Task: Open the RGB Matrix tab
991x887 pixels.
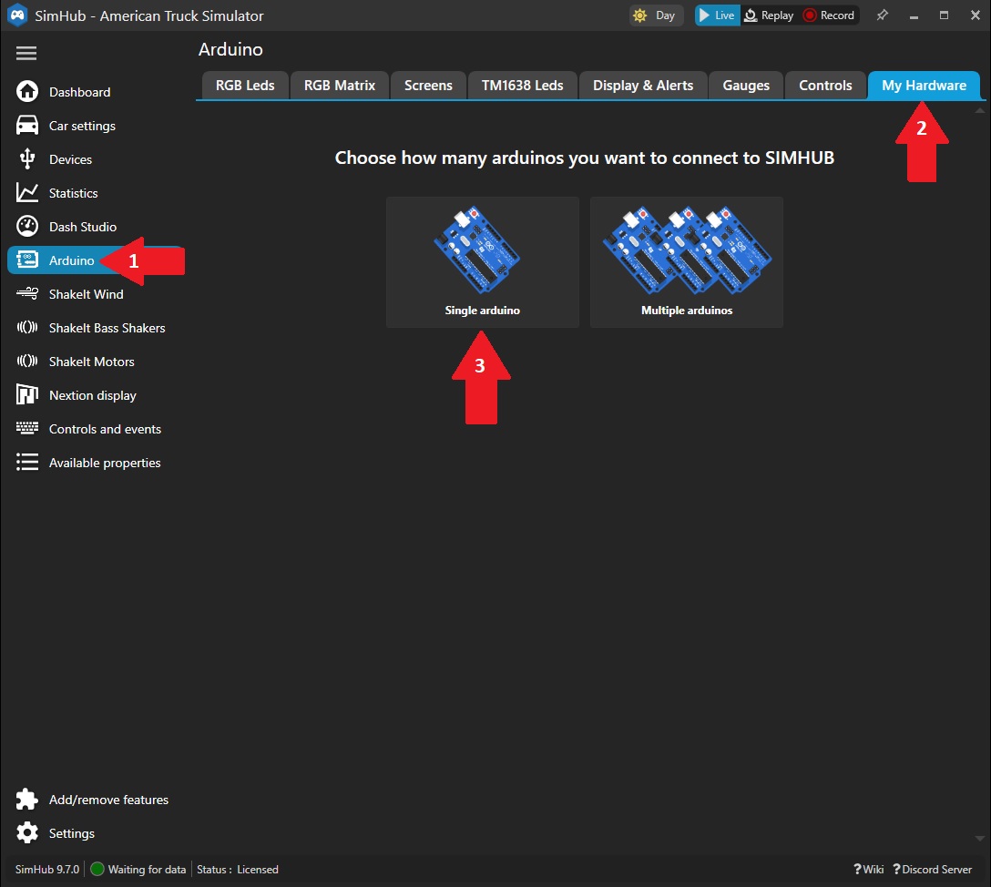Action: coord(340,86)
